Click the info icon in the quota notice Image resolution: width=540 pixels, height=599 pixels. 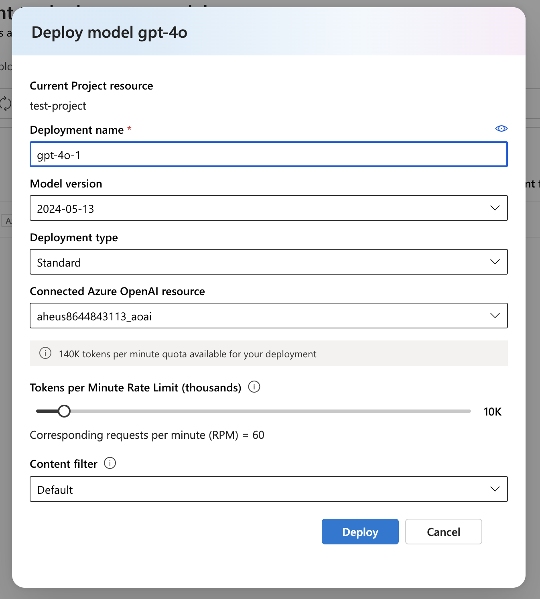tap(45, 353)
